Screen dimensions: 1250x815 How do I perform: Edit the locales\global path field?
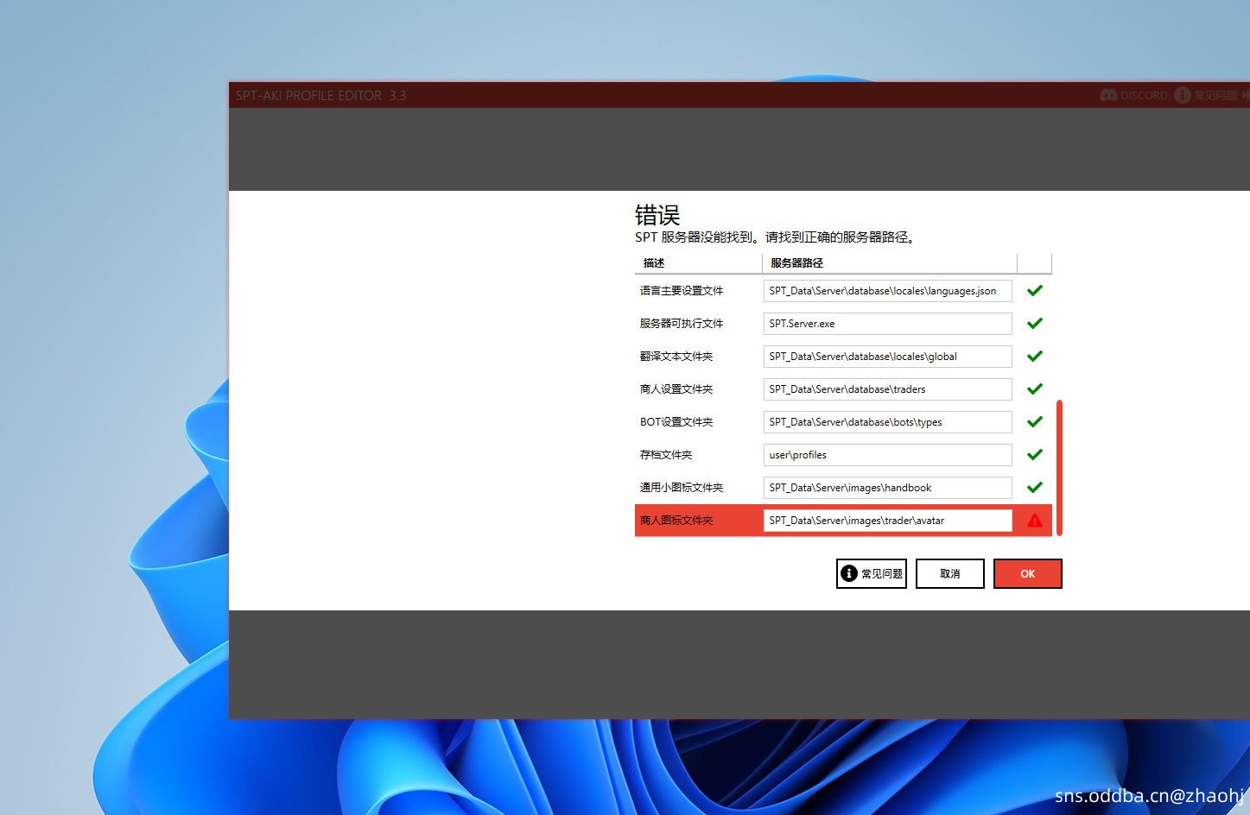coord(887,357)
